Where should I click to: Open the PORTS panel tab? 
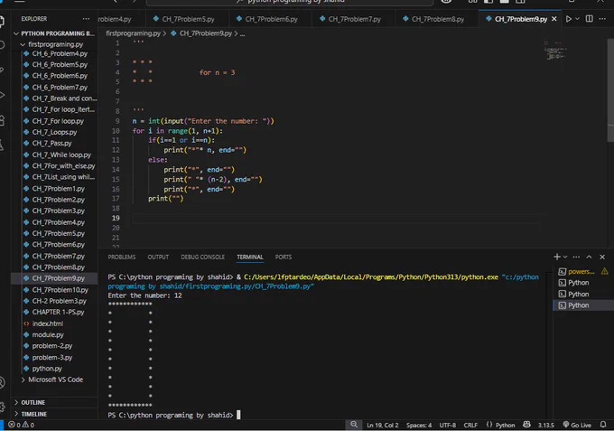pyautogui.click(x=284, y=257)
